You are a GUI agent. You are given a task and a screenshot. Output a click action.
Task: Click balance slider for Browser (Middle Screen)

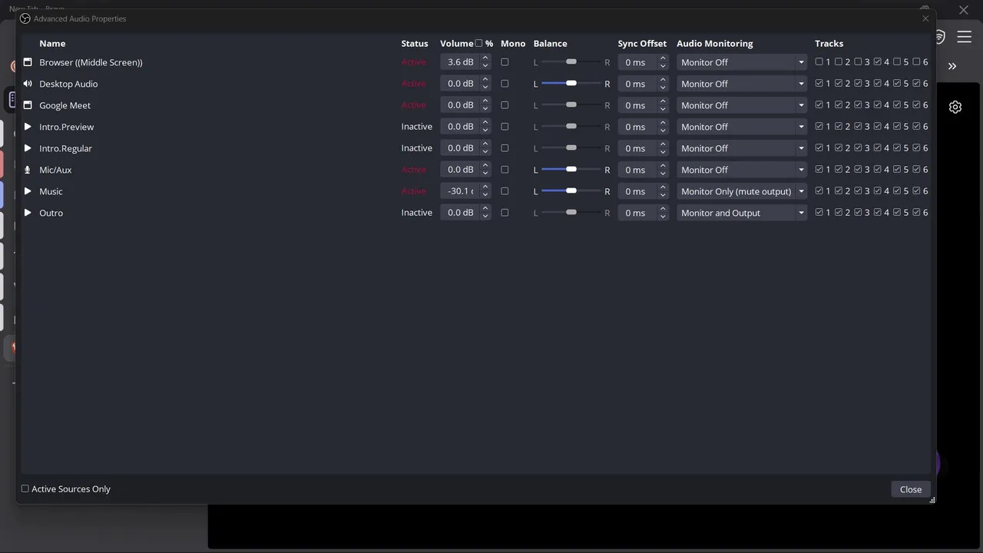[571, 62]
